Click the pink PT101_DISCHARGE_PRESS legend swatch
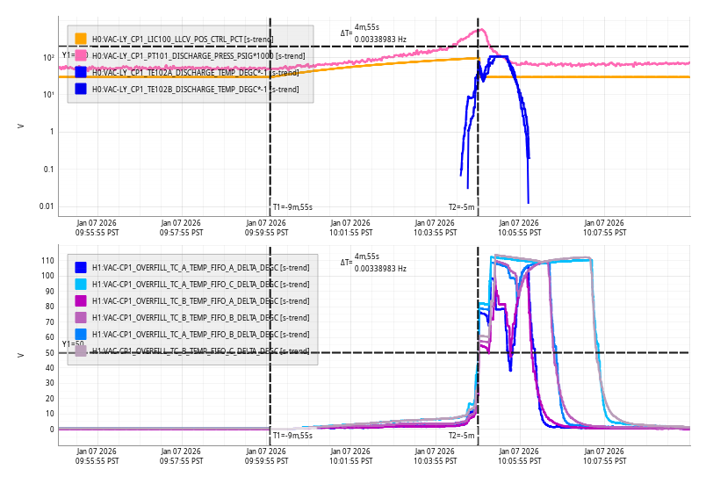Viewport: 706px width, 484px height. pyautogui.click(x=81, y=55)
